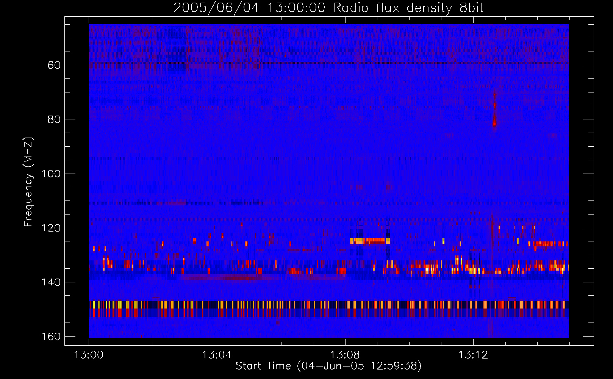This screenshot has width=613, height=379.
Task: Click the 13:08 time tick label
Action: coord(345,355)
